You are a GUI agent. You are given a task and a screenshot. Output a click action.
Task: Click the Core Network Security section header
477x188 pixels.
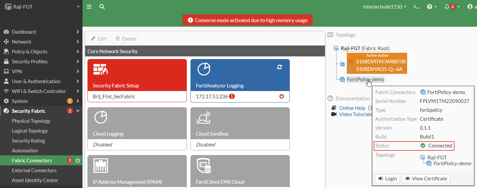click(205, 51)
